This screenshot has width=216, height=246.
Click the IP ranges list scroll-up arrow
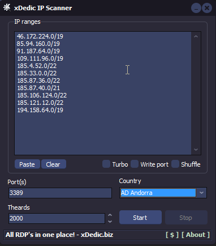tap(196, 36)
